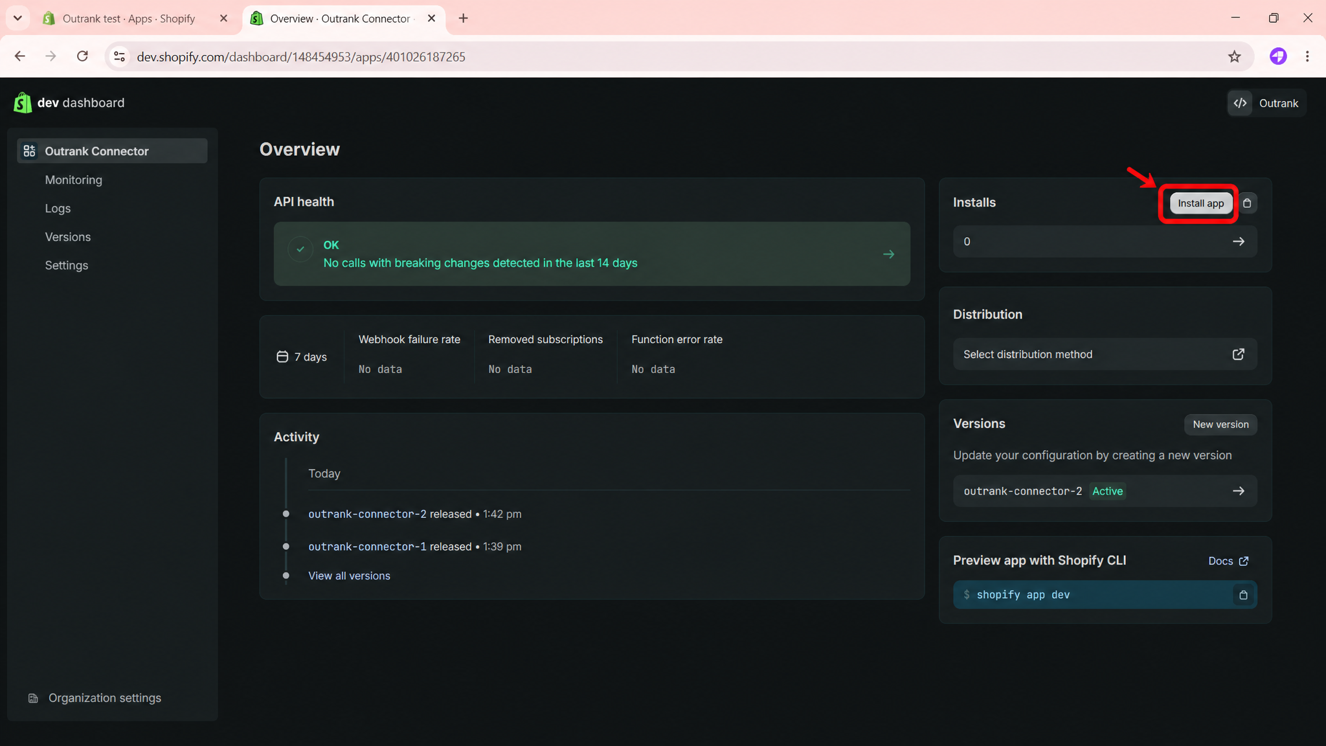Image resolution: width=1326 pixels, height=746 pixels.
Task: Open the outrank-connector-1 released activity link
Action: tap(367, 547)
